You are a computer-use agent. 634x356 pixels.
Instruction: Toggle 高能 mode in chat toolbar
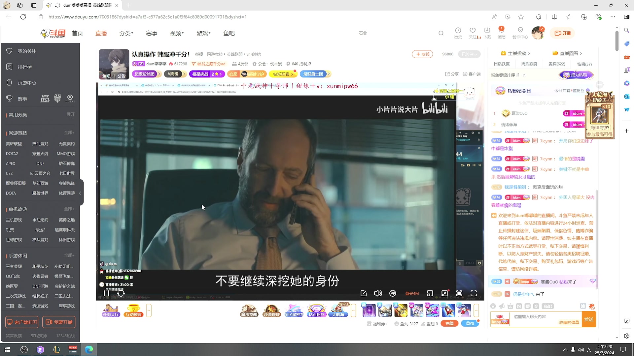coord(547,306)
